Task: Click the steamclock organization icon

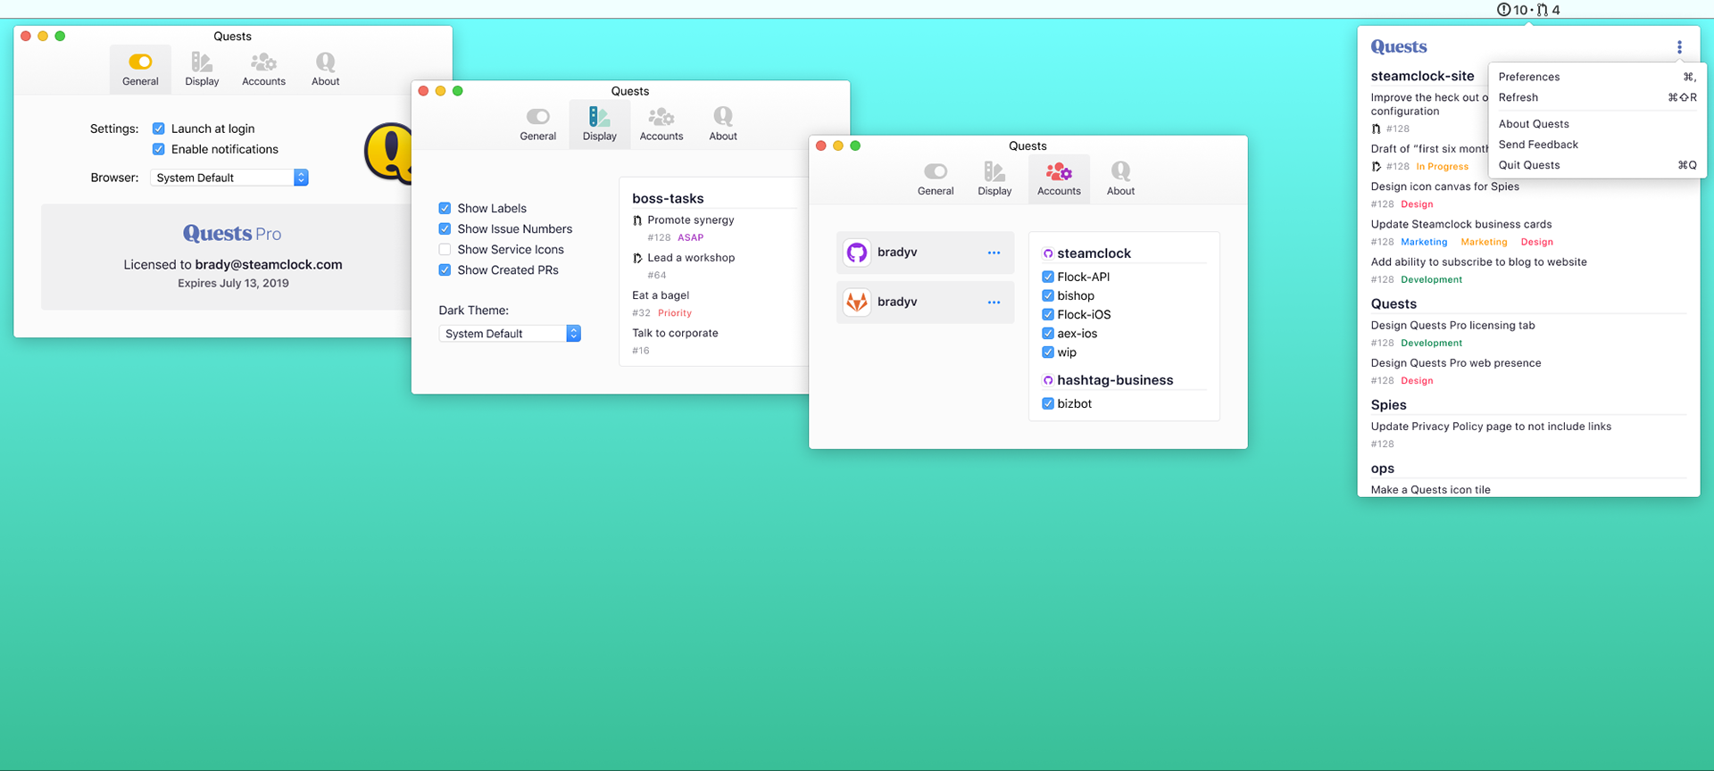Action: (1048, 253)
